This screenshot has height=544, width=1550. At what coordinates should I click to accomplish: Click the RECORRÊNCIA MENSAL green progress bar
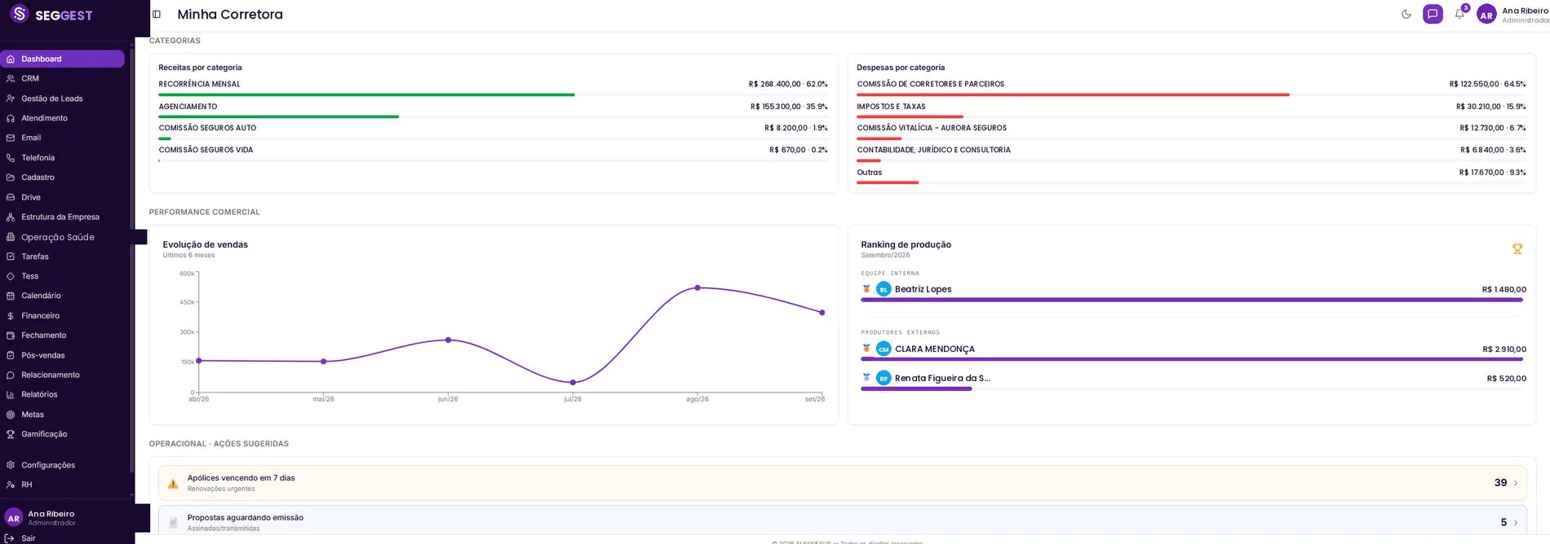click(x=366, y=94)
